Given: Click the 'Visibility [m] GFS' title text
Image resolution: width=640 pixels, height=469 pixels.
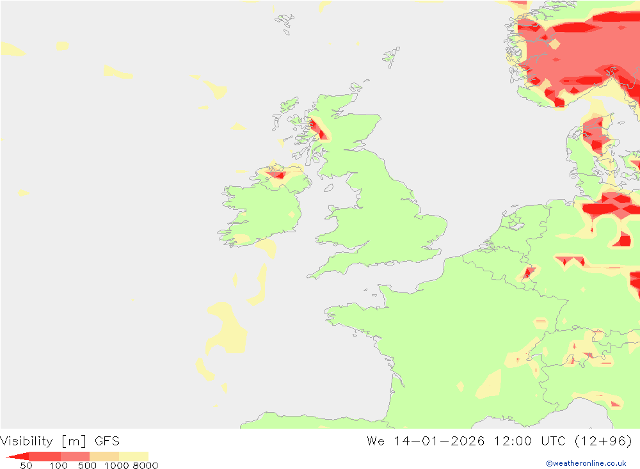Looking at the screenshot, I should click(60, 441).
